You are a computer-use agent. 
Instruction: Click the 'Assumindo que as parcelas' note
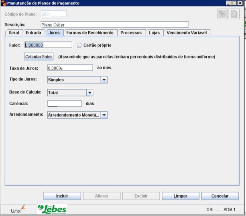pyautogui.click(x=137, y=57)
